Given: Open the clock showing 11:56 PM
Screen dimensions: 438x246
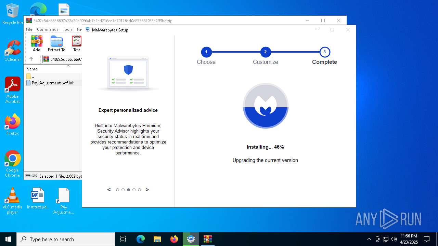Looking at the screenshot, I should (x=409, y=239).
